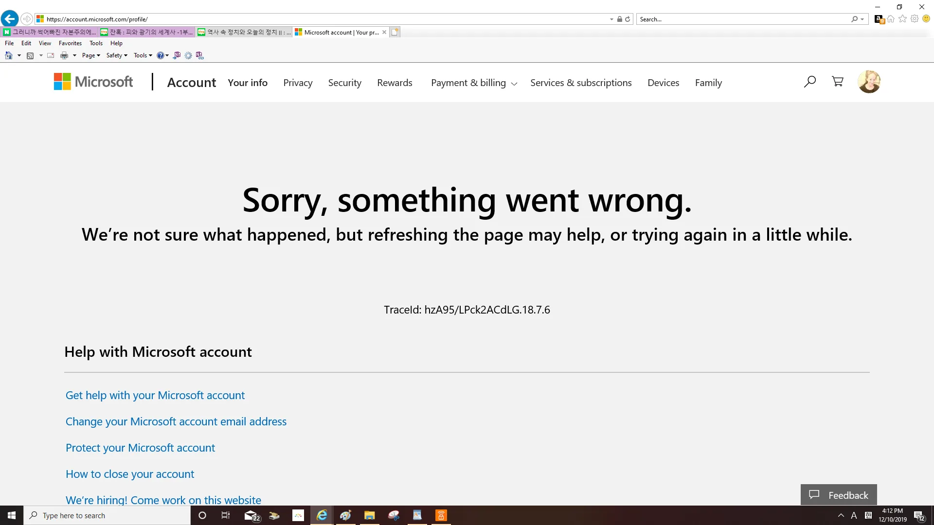Open the browser settings gear icon
Screen dimensions: 934x525
pos(915,19)
